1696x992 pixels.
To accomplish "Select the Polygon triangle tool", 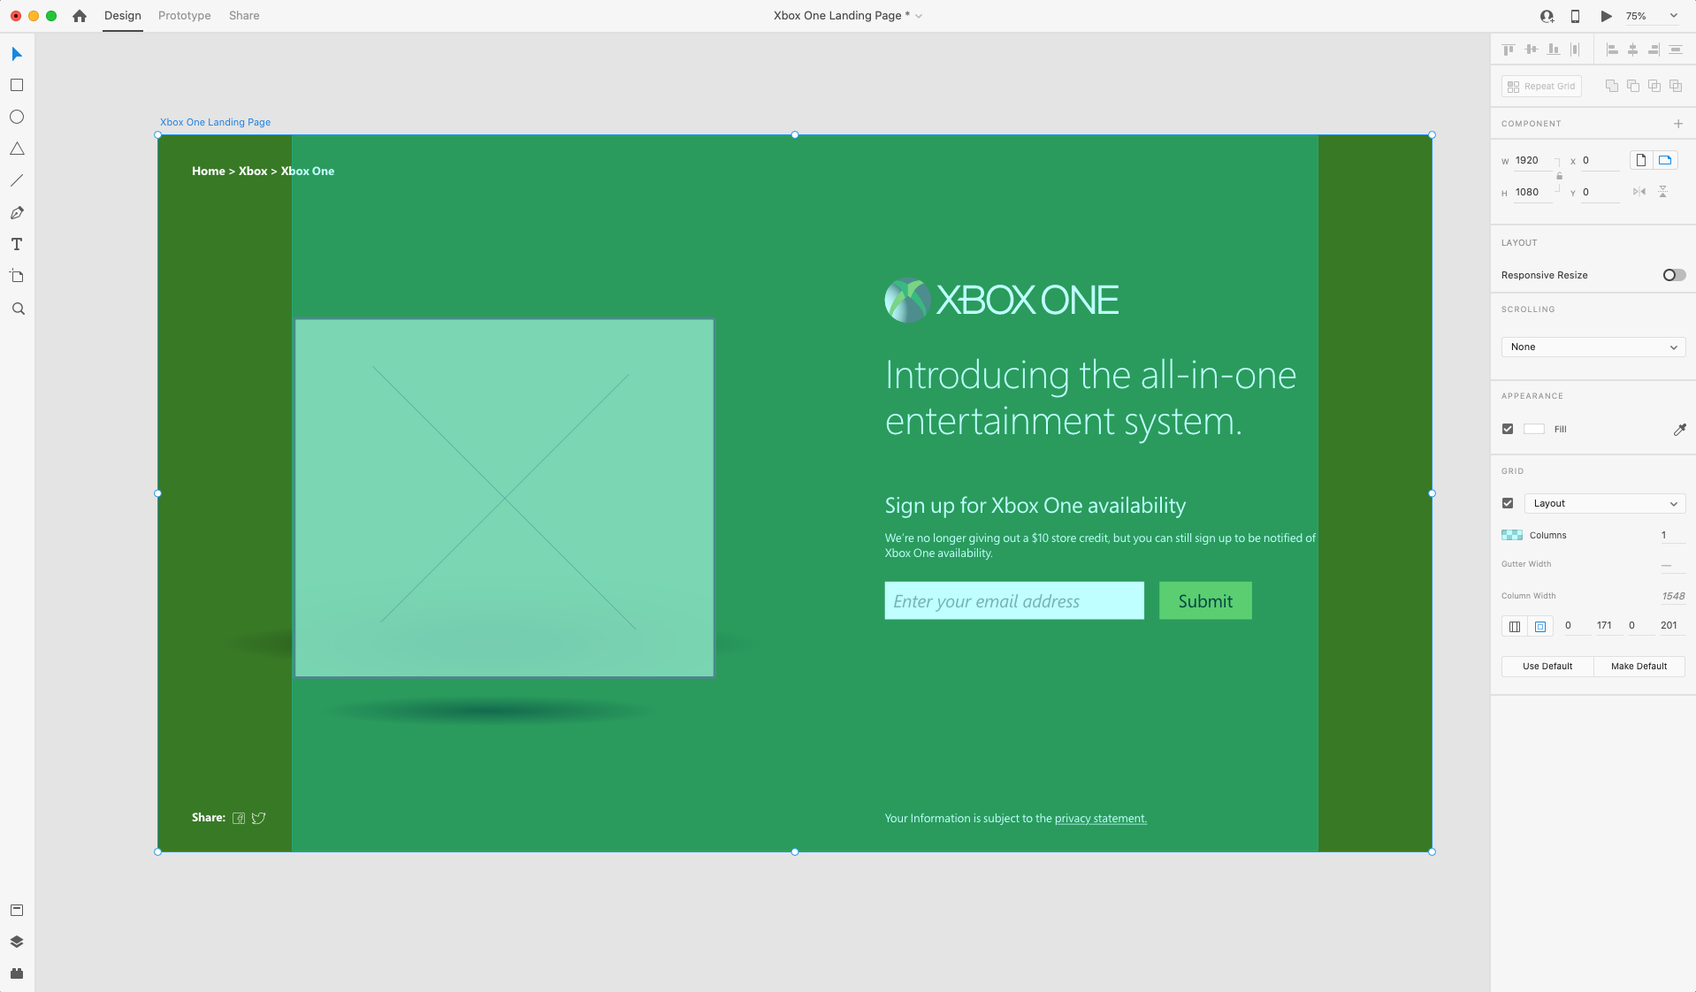I will pyautogui.click(x=17, y=149).
